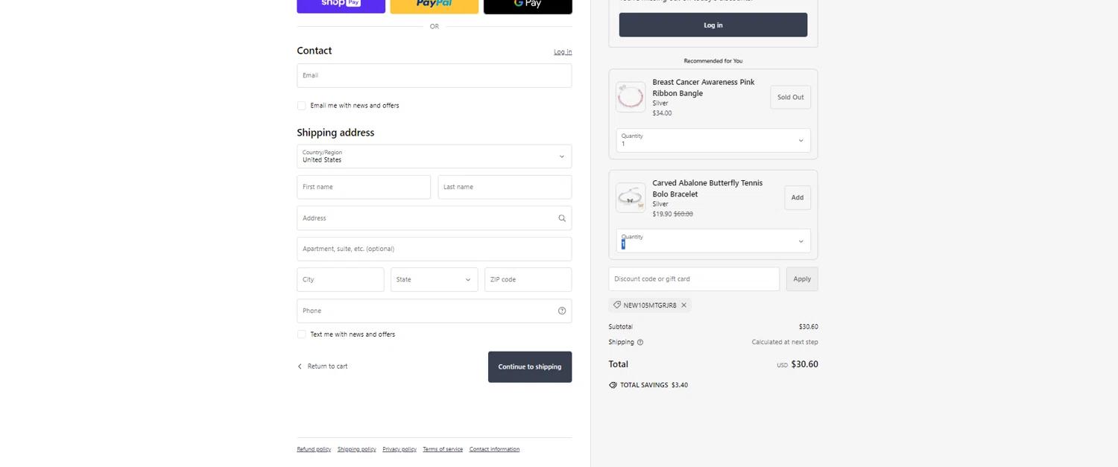Open the Refund policy link
This screenshot has width=1118, height=467.
[314, 449]
